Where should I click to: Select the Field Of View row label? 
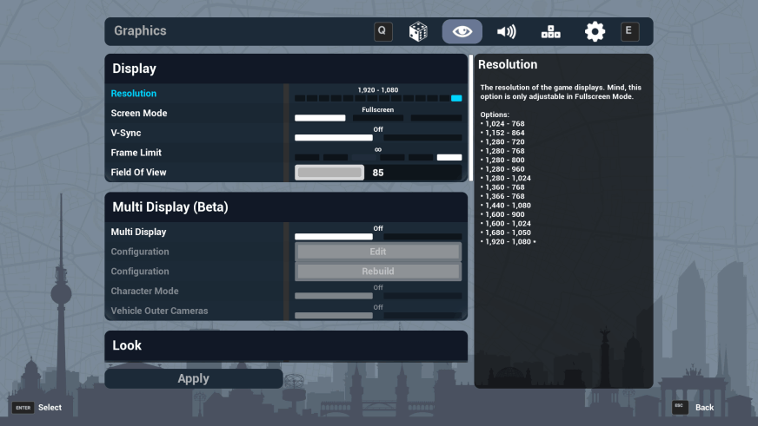(x=138, y=173)
